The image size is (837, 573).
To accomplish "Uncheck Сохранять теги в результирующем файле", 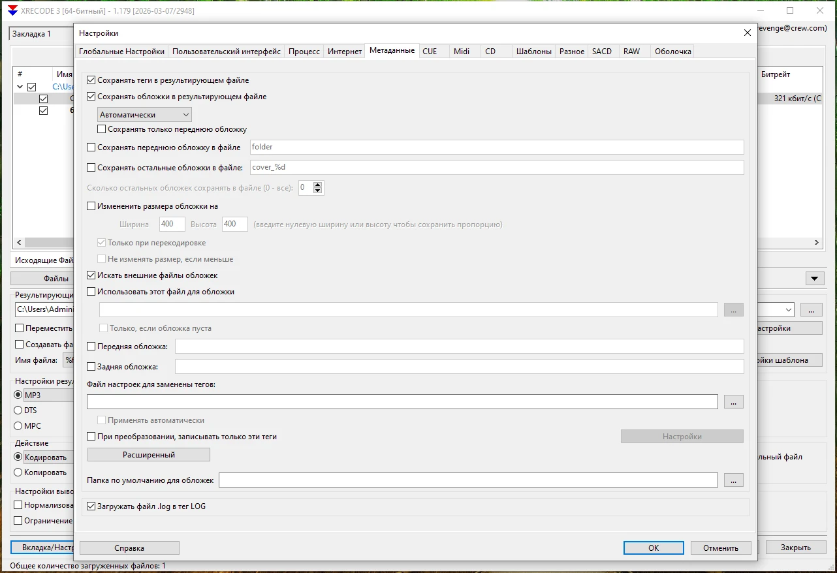I will click(91, 80).
